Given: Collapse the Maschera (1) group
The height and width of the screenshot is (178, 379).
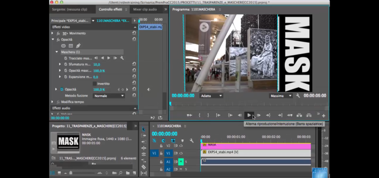Looking at the screenshot, I should pos(57,52).
